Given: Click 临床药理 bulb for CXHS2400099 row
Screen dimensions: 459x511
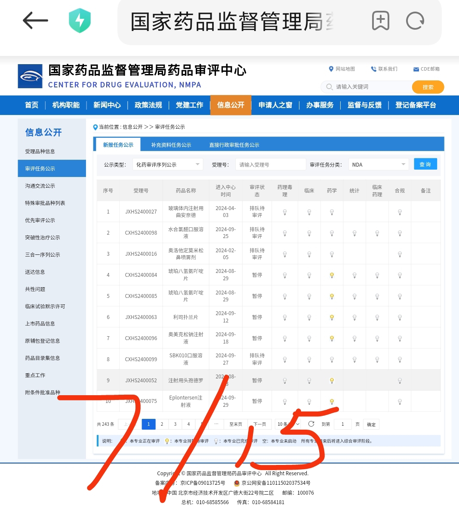Looking at the screenshot, I should 377,360.
